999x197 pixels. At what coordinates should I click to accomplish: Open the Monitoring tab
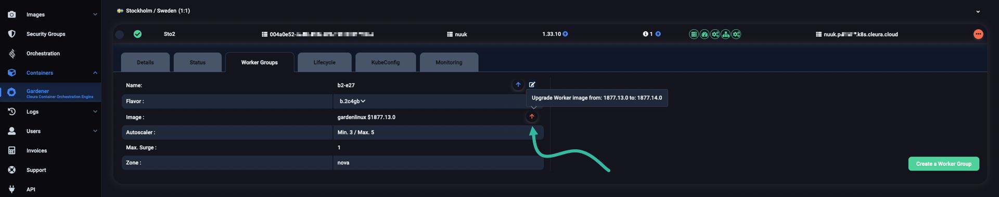pos(449,62)
